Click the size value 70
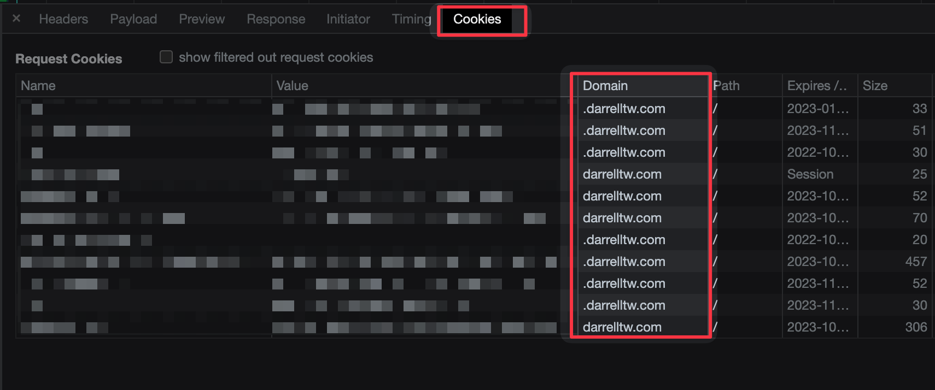 click(x=920, y=218)
